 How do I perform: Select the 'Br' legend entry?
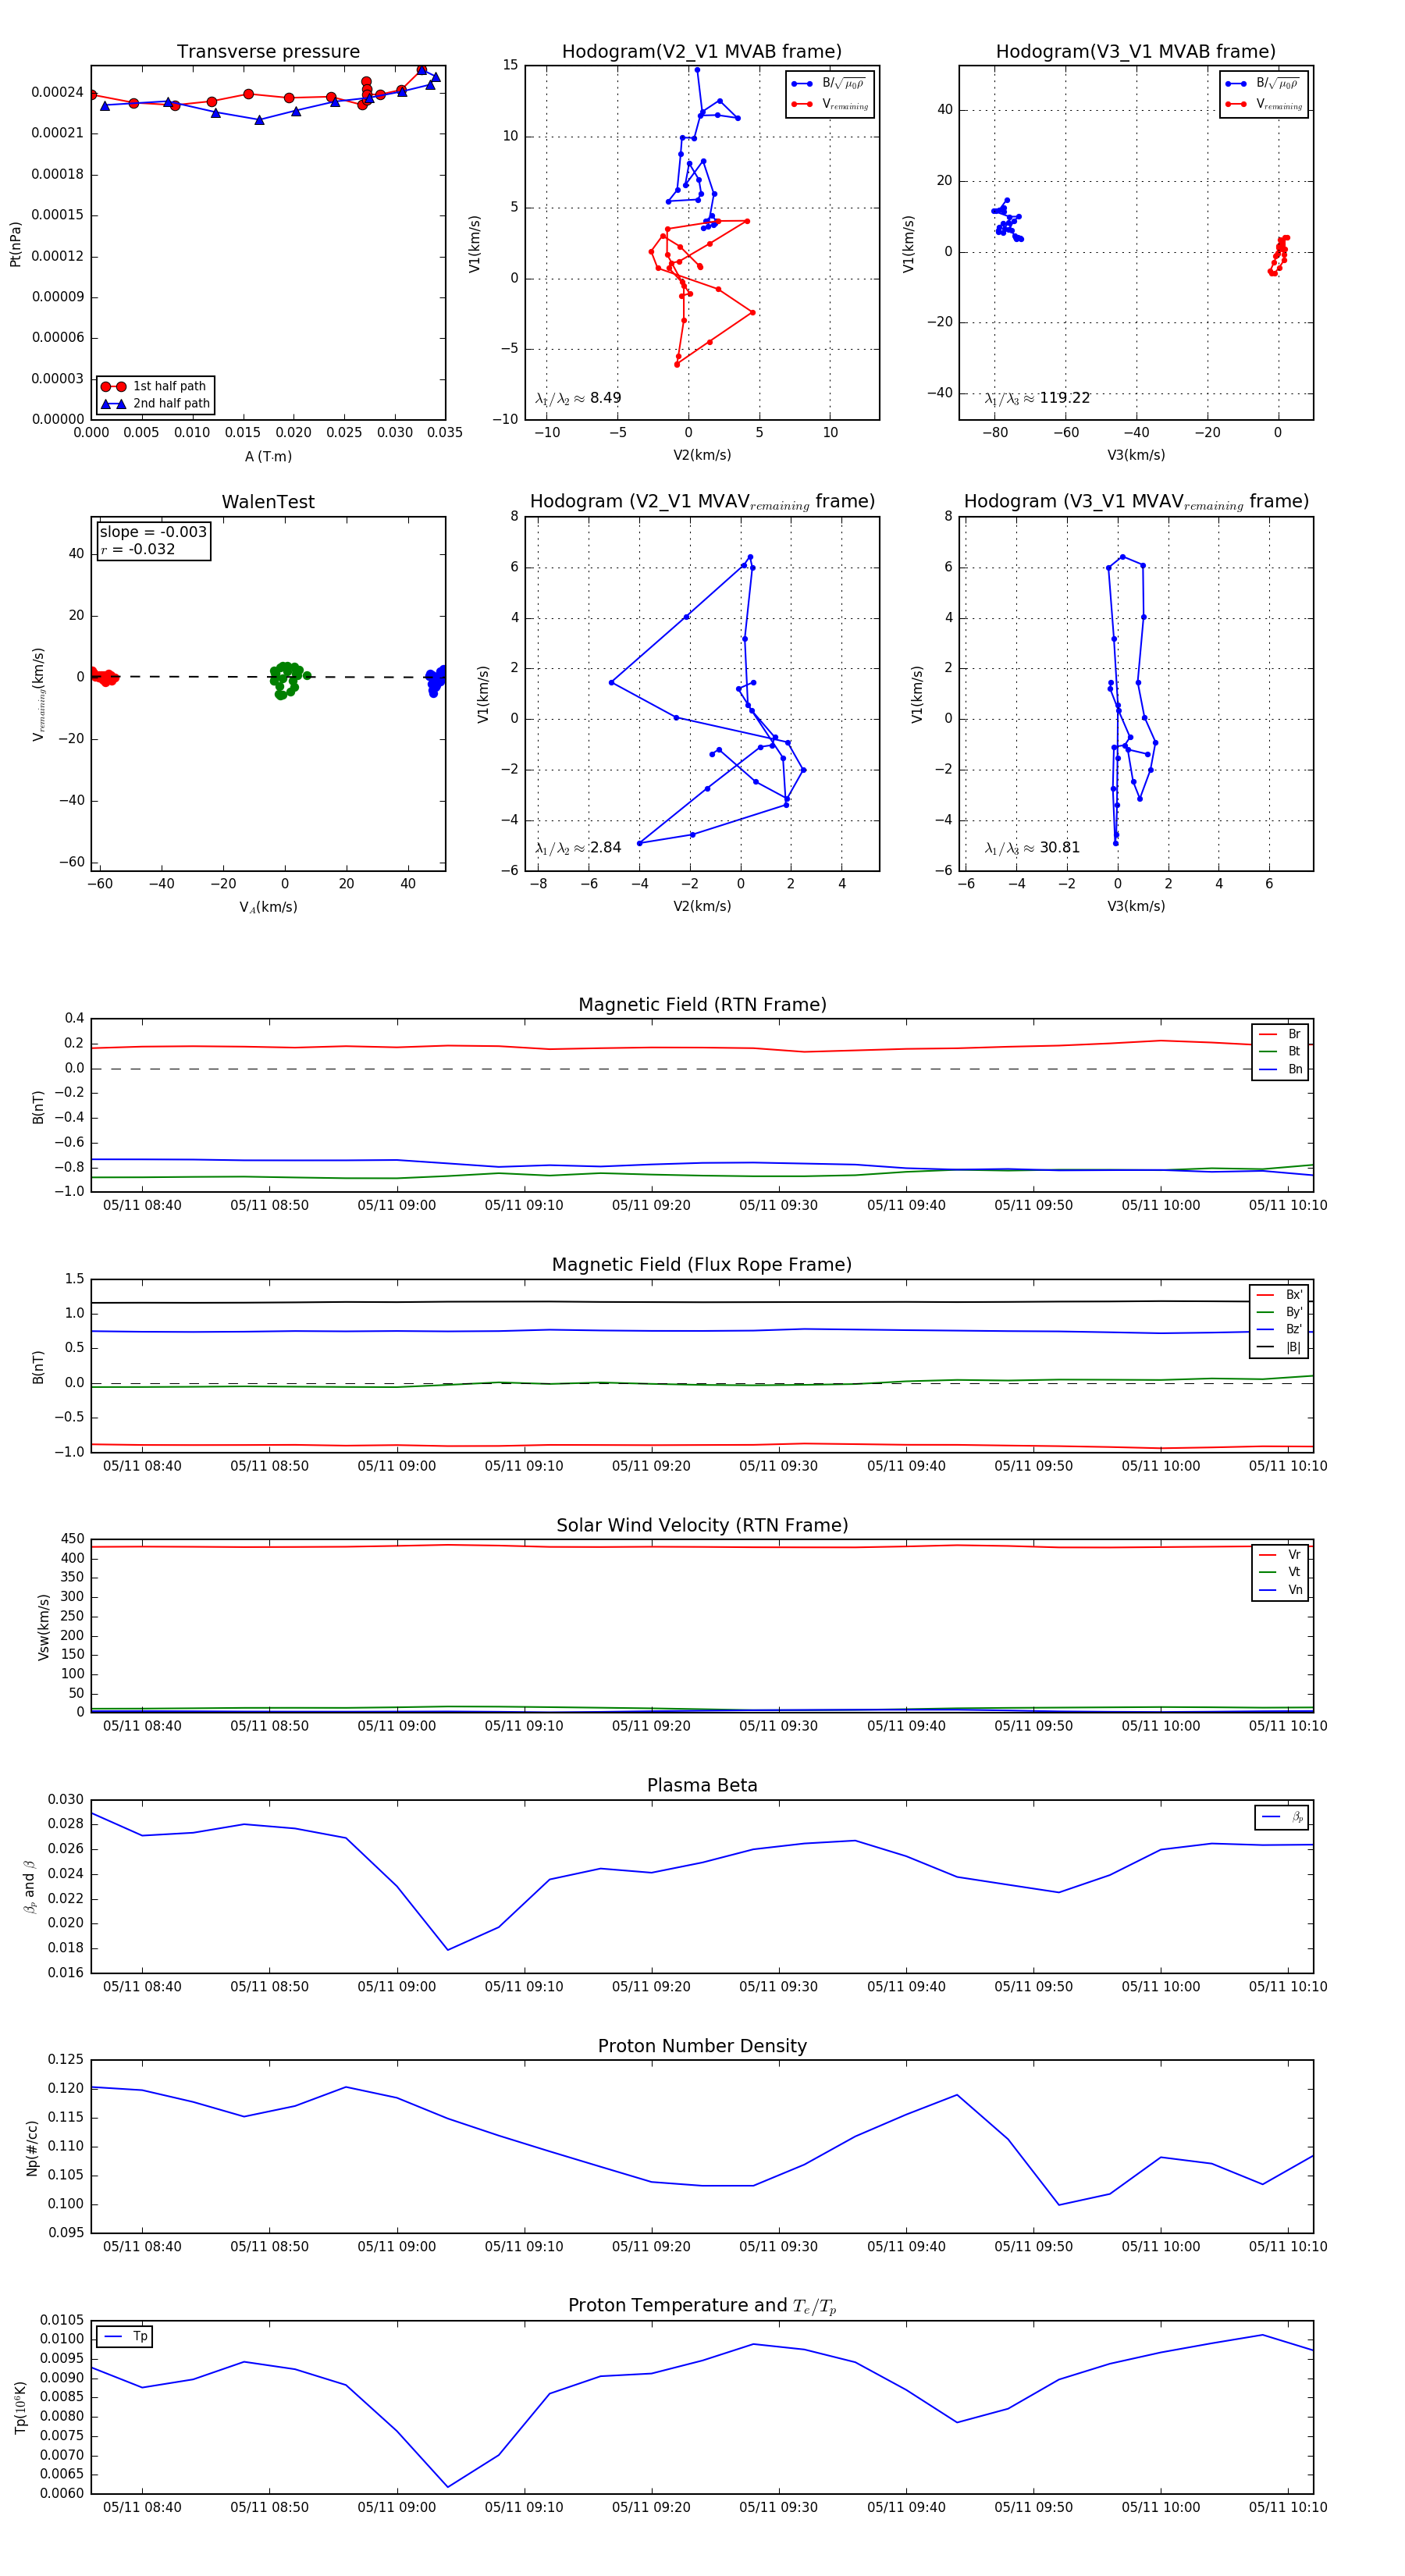coord(1281,1034)
